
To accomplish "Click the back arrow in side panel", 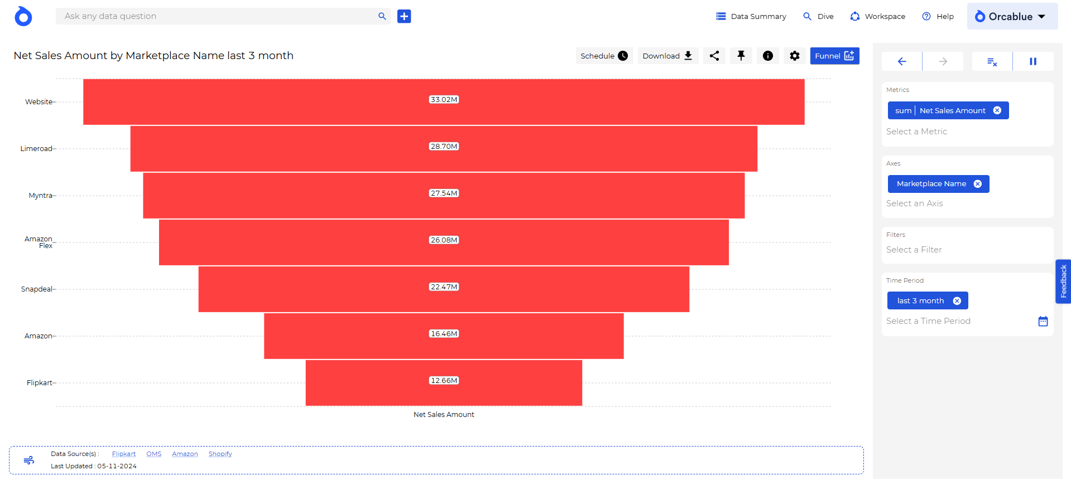I will point(902,61).
